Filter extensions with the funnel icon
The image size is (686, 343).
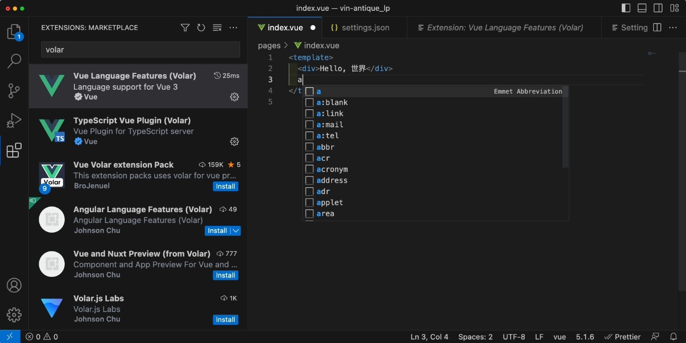(x=185, y=28)
